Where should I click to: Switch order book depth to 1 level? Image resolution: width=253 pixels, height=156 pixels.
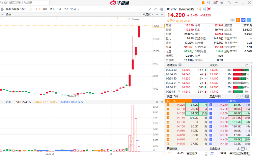(x=238, y=96)
